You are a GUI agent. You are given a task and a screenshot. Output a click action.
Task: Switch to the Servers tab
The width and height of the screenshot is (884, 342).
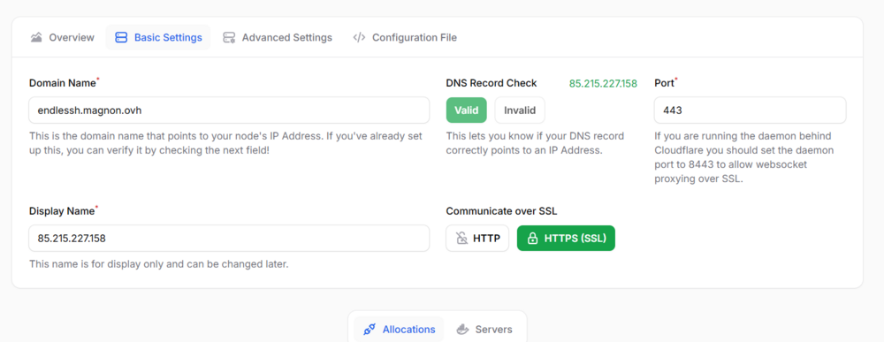tap(484, 329)
